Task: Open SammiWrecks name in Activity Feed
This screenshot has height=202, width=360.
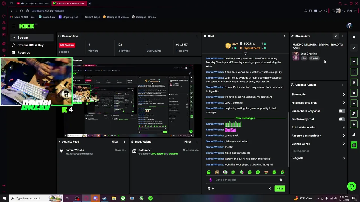Action: [x=75, y=150]
